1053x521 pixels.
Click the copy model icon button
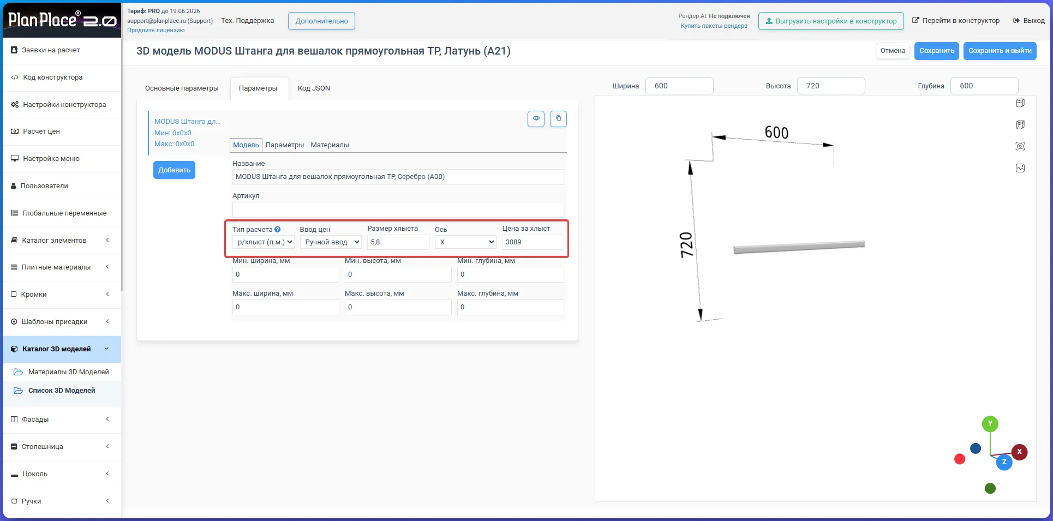pos(558,118)
